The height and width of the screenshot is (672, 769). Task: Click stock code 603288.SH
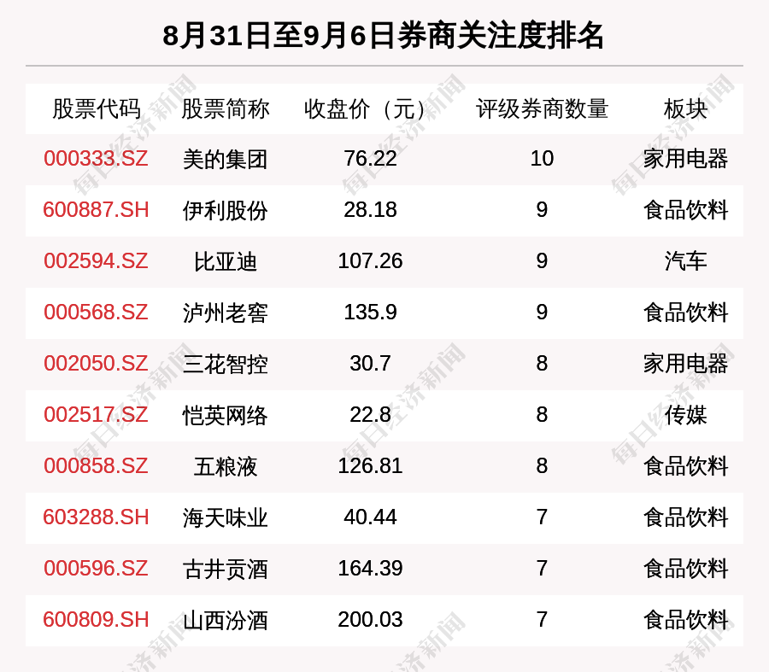click(x=96, y=517)
